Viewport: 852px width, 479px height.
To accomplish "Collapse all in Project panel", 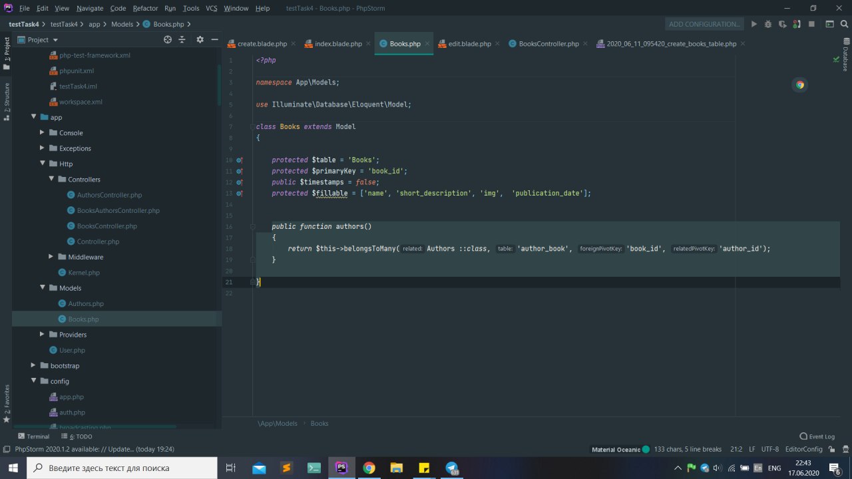I will coord(182,40).
